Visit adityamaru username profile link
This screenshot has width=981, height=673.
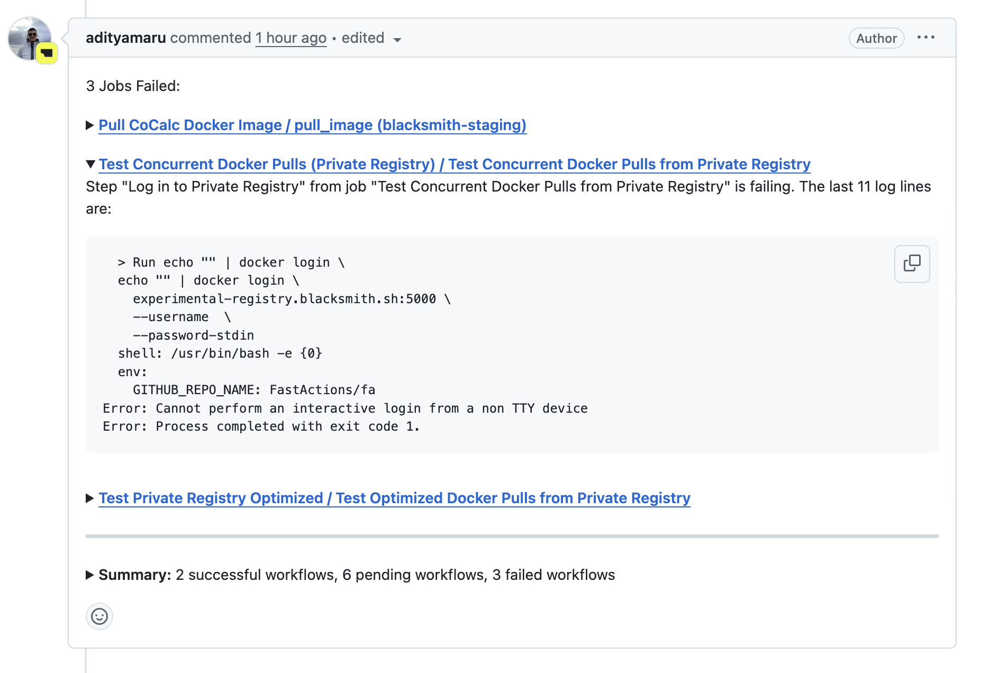coord(126,38)
